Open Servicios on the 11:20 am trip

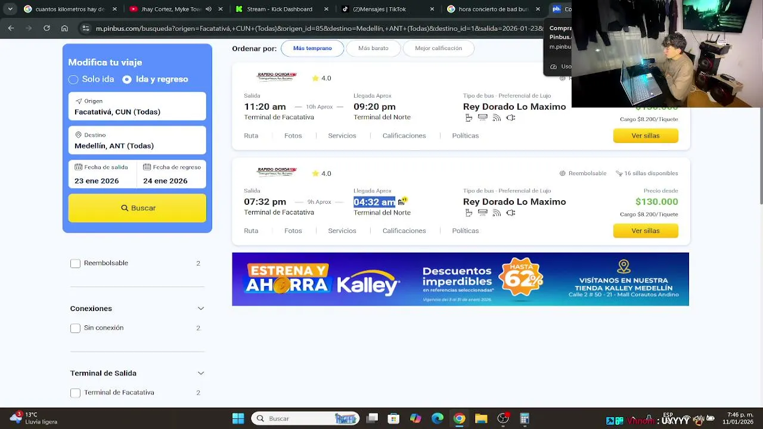tap(342, 136)
